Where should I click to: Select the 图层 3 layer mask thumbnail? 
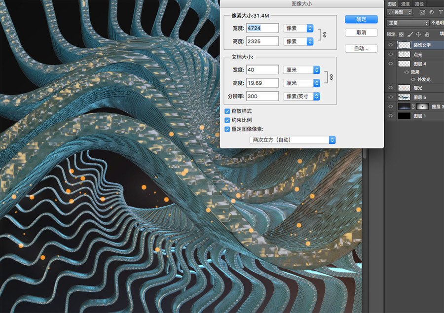coord(422,106)
